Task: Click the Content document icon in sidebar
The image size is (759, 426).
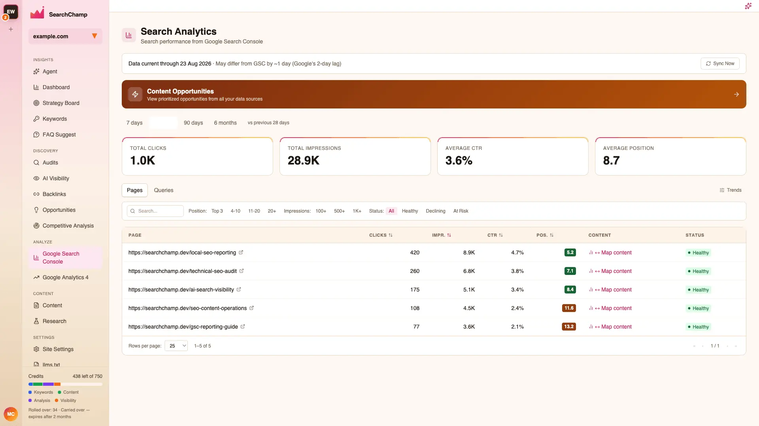Action: click(x=36, y=305)
